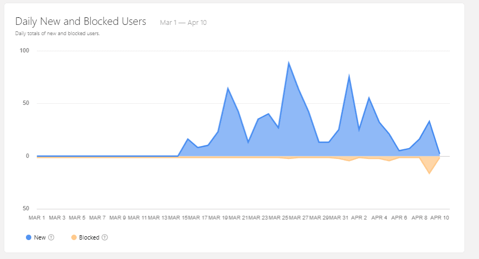The width and height of the screenshot is (479, 259).
Task: Click the MAR 9 axis label
Action: point(117,218)
